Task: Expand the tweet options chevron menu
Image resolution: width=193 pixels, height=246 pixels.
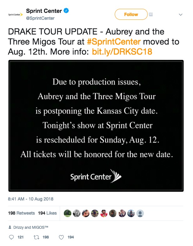Action: click(x=181, y=14)
